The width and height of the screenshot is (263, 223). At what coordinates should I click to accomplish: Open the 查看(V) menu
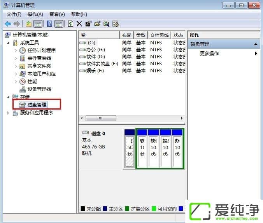(x=57, y=14)
